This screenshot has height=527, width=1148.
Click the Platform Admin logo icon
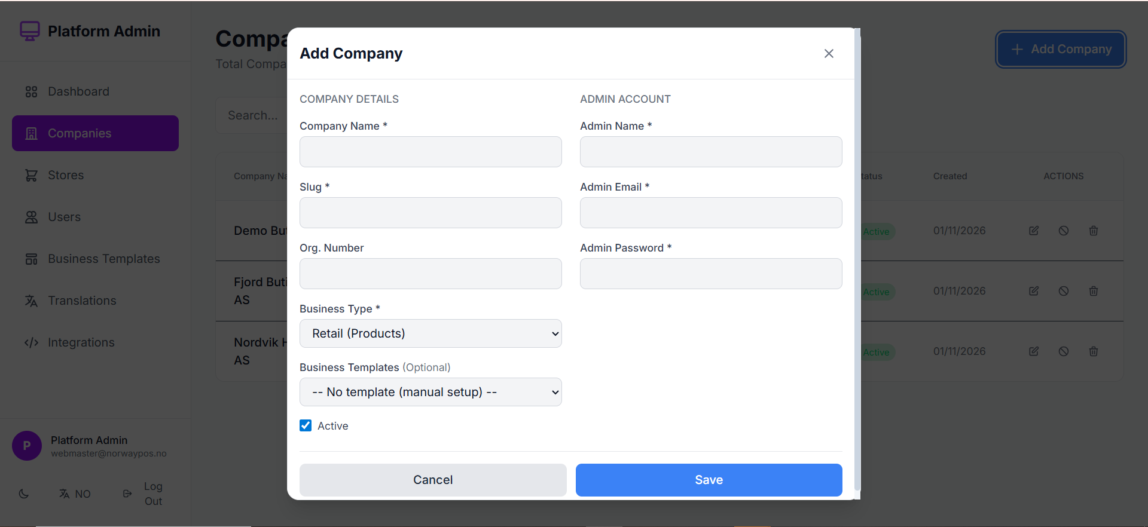(30, 31)
